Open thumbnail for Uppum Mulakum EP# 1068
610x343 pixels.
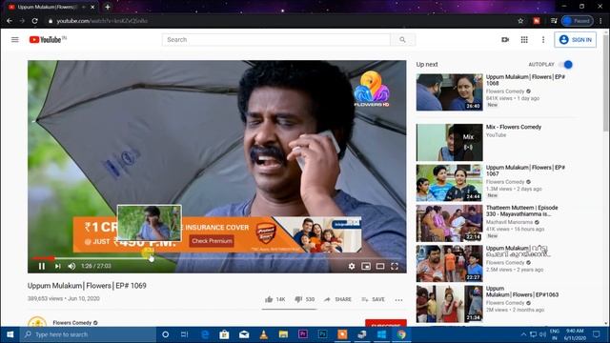coord(449,92)
